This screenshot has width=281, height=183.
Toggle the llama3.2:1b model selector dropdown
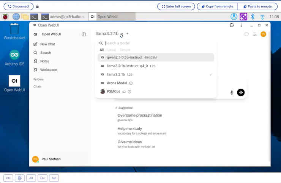pos(109,34)
